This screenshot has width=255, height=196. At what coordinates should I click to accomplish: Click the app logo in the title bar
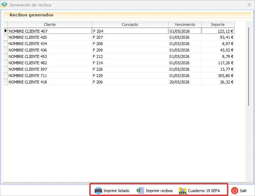[x=4, y=5]
